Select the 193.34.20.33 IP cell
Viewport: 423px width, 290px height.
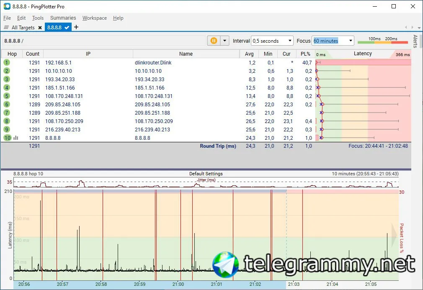point(60,79)
